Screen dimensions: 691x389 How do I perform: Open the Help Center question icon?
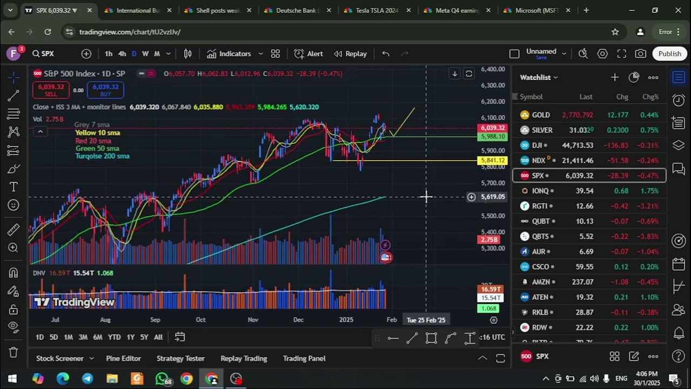pyautogui.click(x=679, y=356)
